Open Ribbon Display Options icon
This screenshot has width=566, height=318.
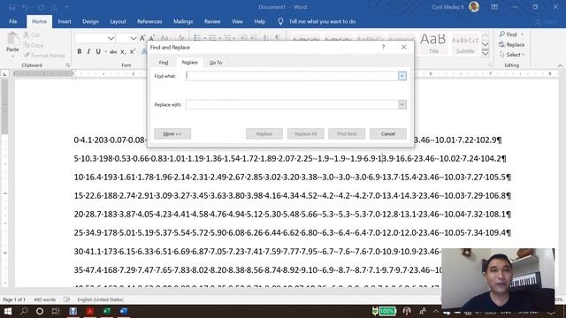tap(494, 7)
